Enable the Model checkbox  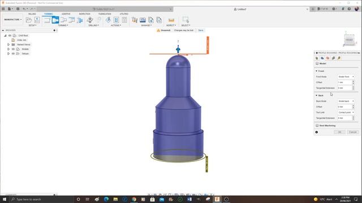[x=317, y=64]
